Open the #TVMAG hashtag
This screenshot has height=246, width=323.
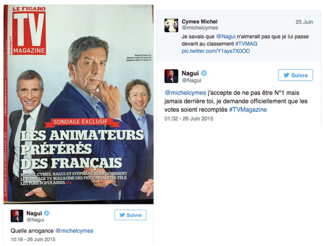[246, 44]
